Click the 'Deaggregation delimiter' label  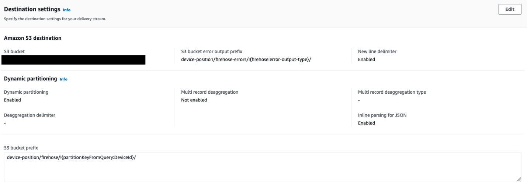click(x=30, y=115)
